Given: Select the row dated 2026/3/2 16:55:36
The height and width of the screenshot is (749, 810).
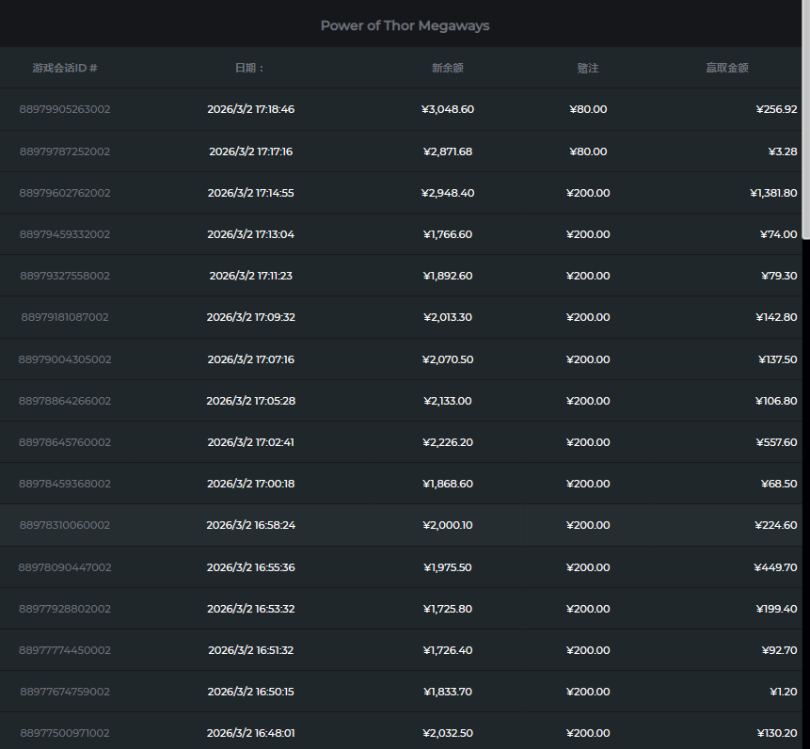Looking at the screenshot, I should pyautogui.click(x=251, y=567).
